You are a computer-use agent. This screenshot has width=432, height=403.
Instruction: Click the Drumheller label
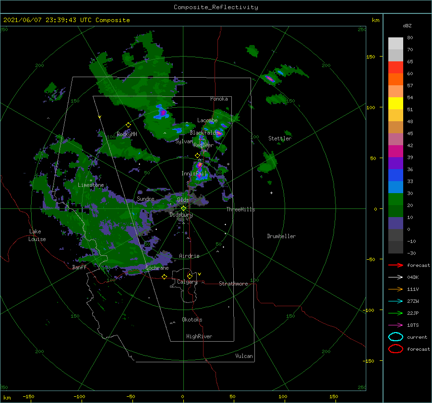pos(281,236)
